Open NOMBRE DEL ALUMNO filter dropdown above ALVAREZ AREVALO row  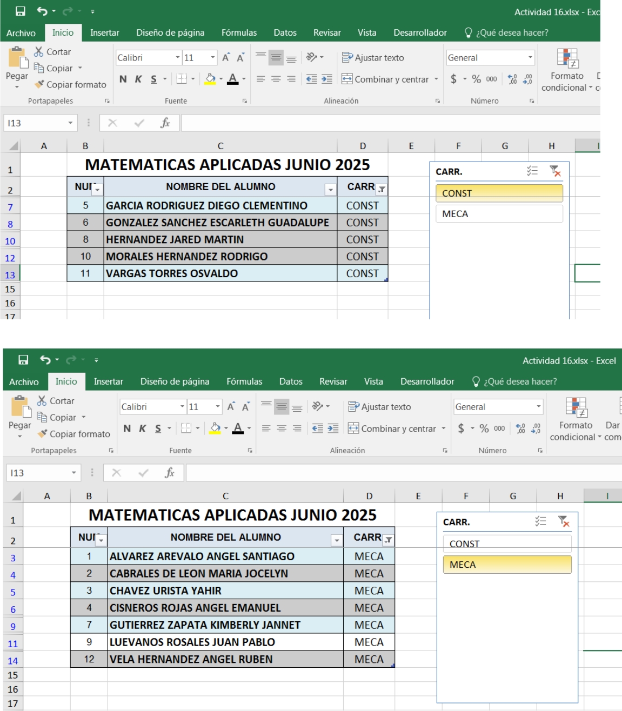coord(337,540)
